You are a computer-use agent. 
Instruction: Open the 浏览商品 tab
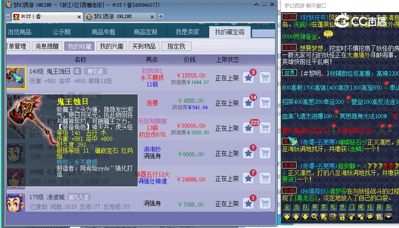20,32
